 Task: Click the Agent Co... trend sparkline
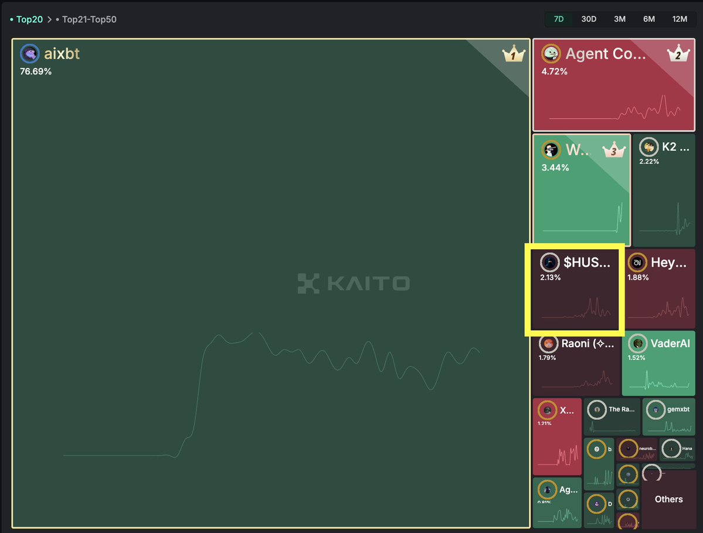pyautogui.click(x=614, y=107)
